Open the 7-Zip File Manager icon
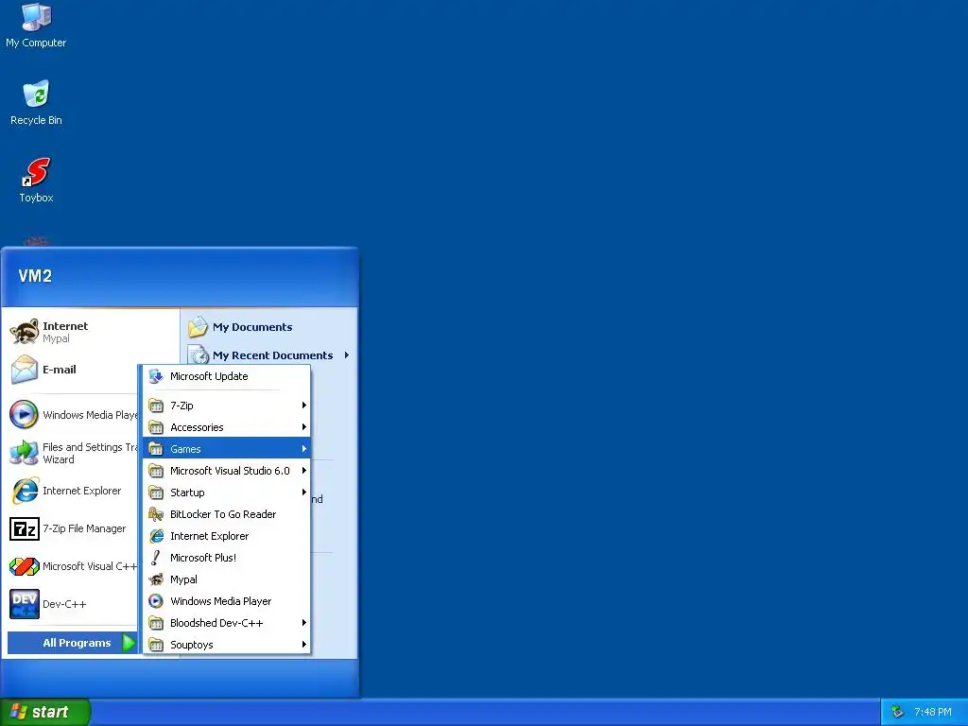Screen dimensions: 968x726 pos(25,528)
